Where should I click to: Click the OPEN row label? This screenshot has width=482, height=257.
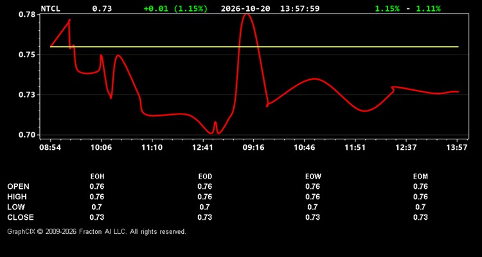(19, 186)
